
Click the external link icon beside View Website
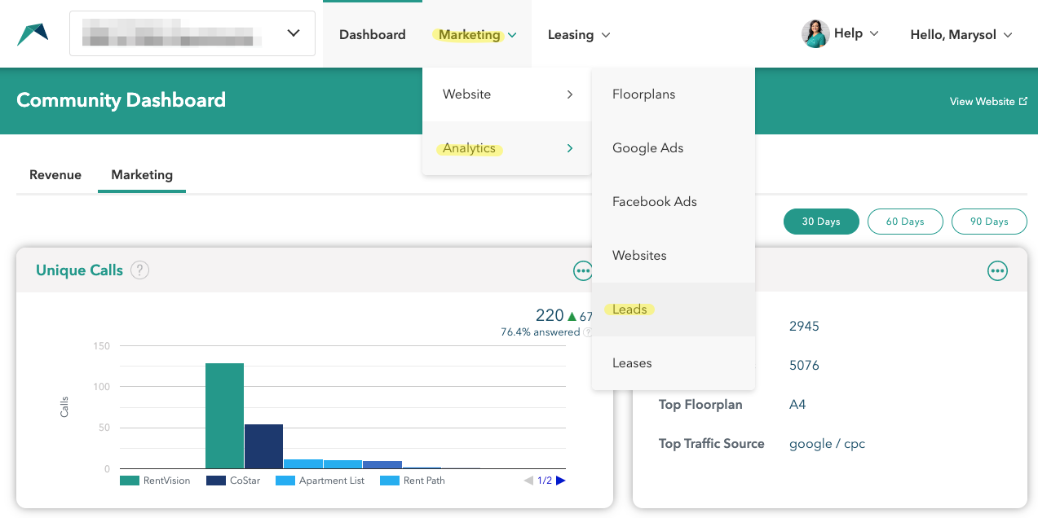point(1023,102)
